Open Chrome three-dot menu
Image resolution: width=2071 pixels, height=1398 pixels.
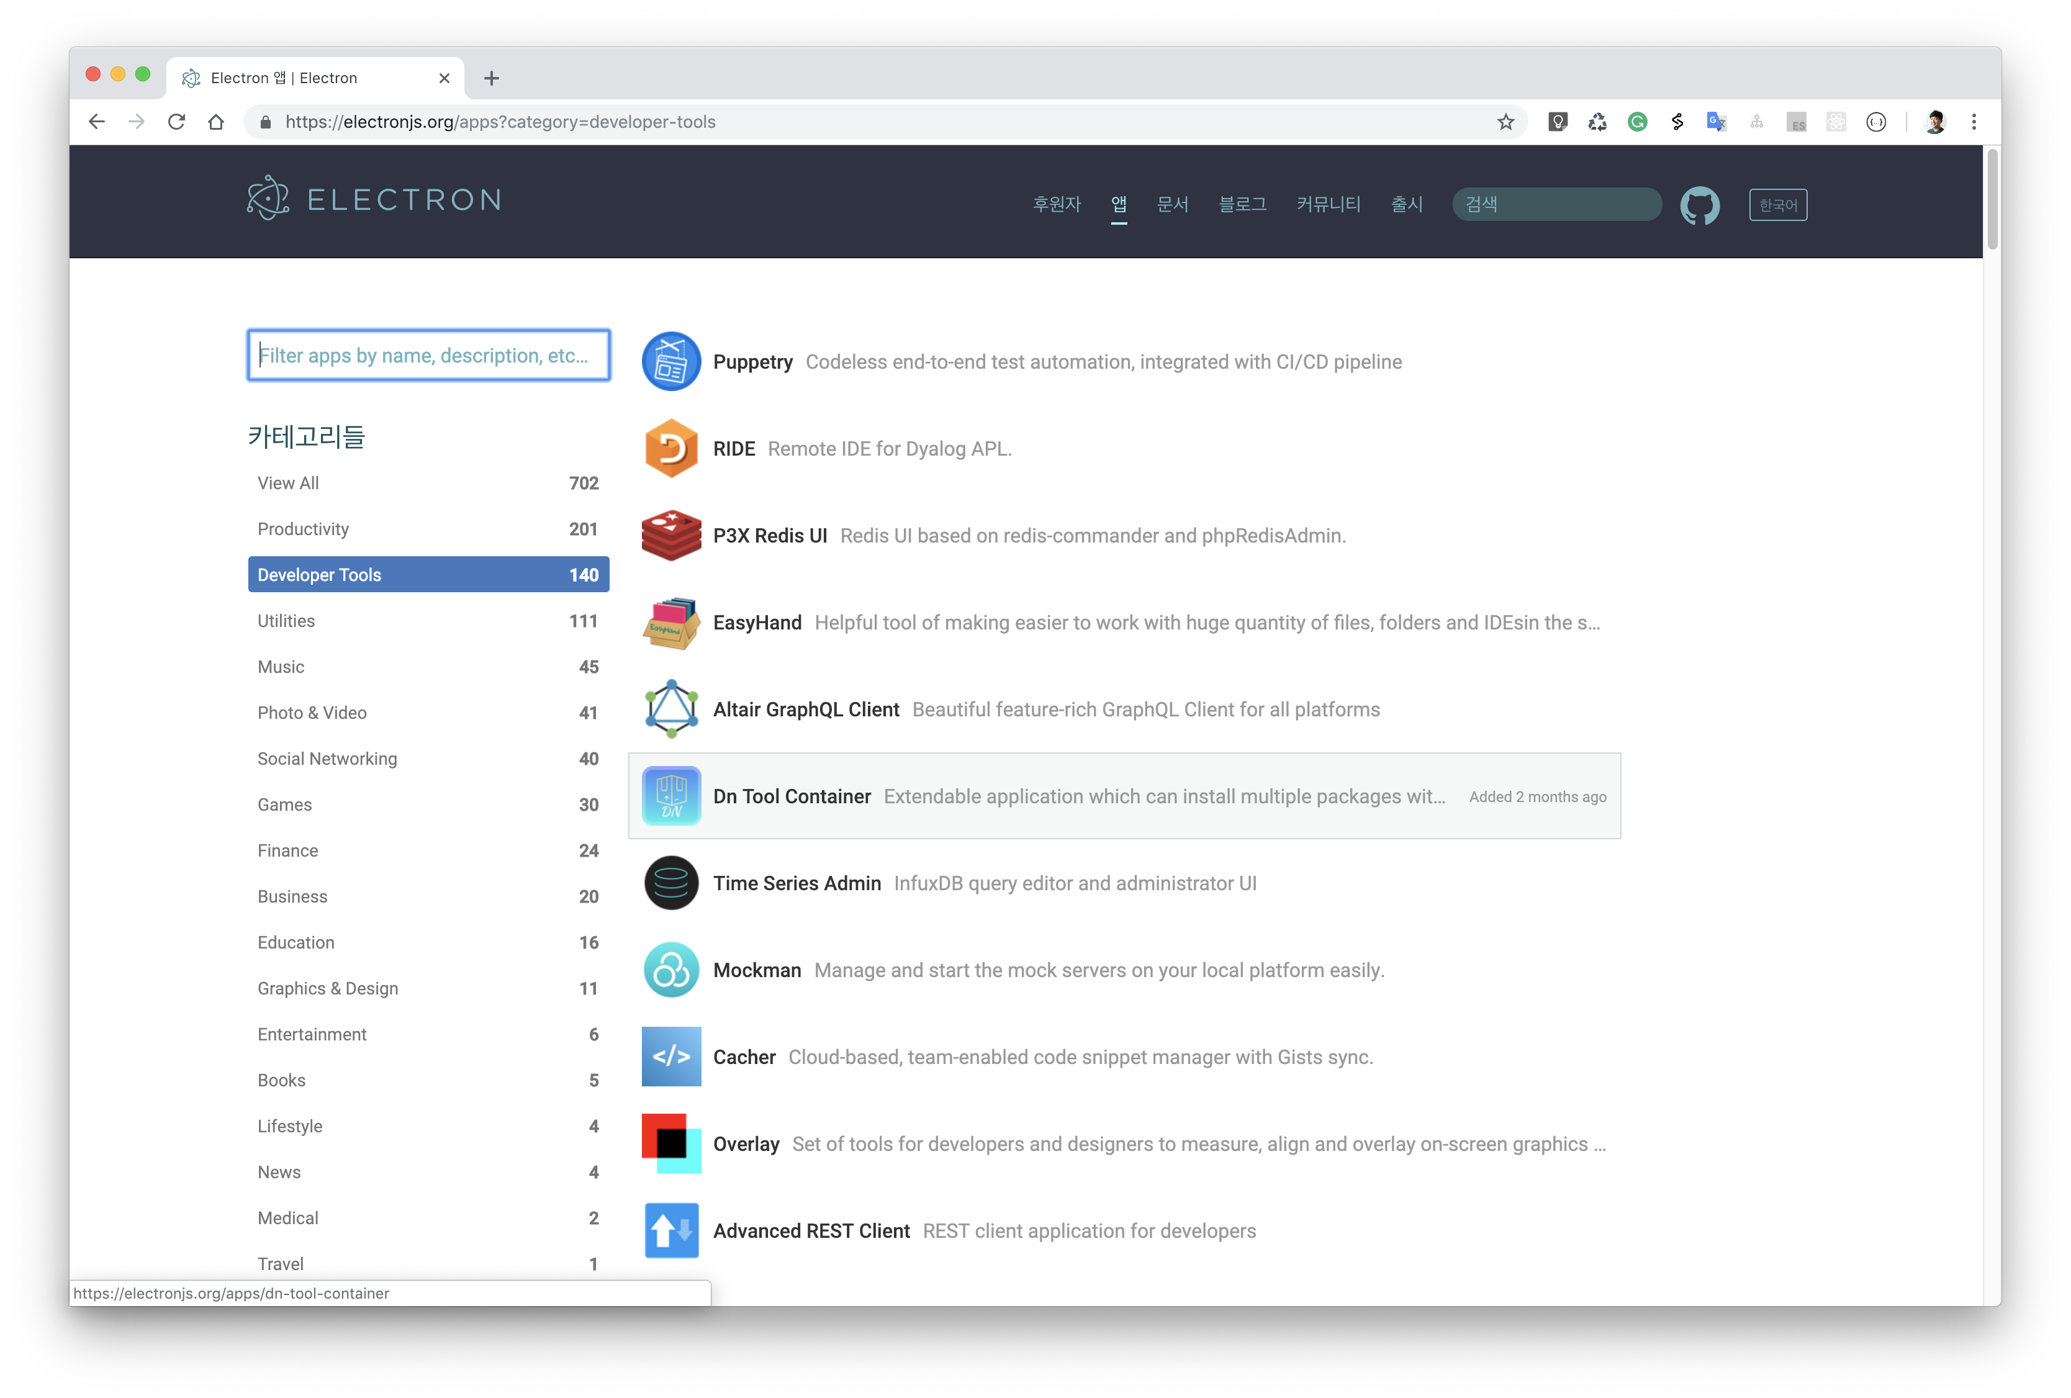[x=1973, y=122]
